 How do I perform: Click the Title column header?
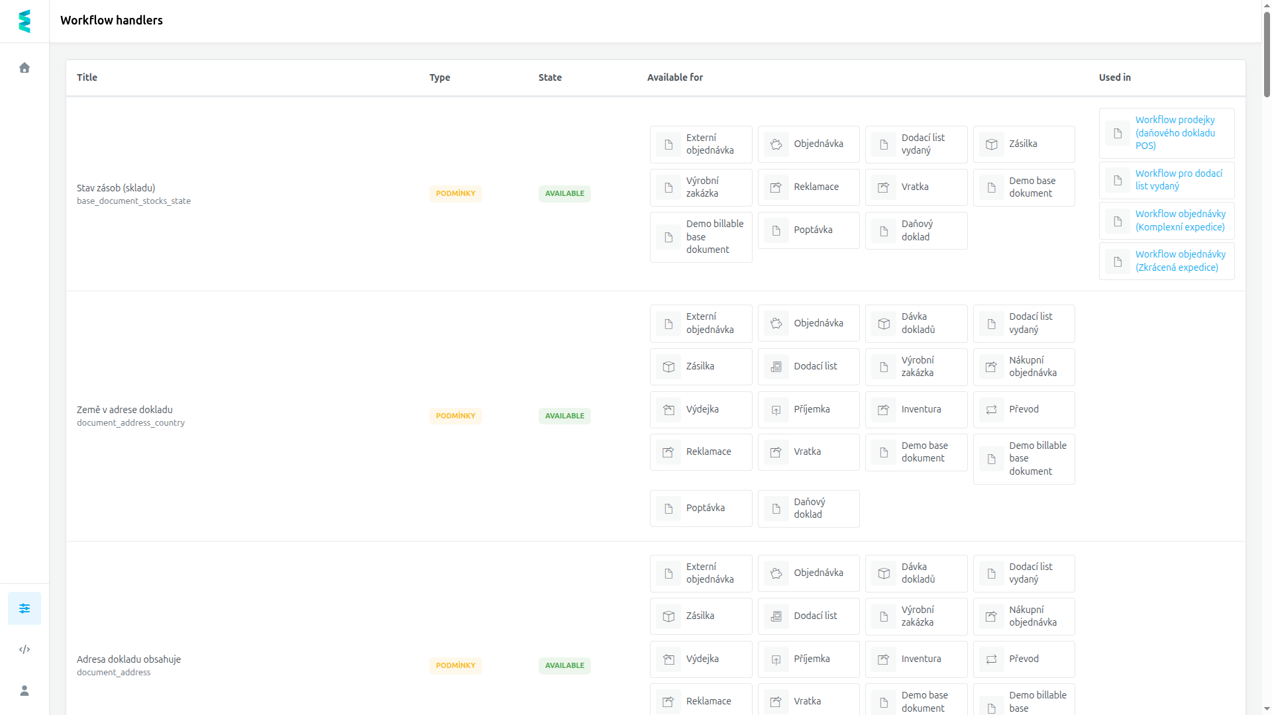(x=87, y=77)
